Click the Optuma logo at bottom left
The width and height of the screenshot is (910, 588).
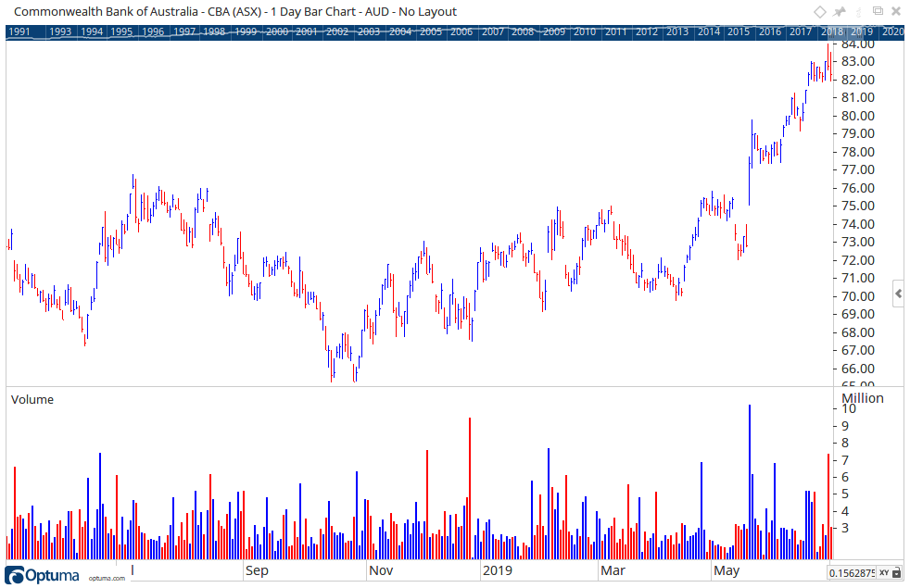[x=43, y=575]
